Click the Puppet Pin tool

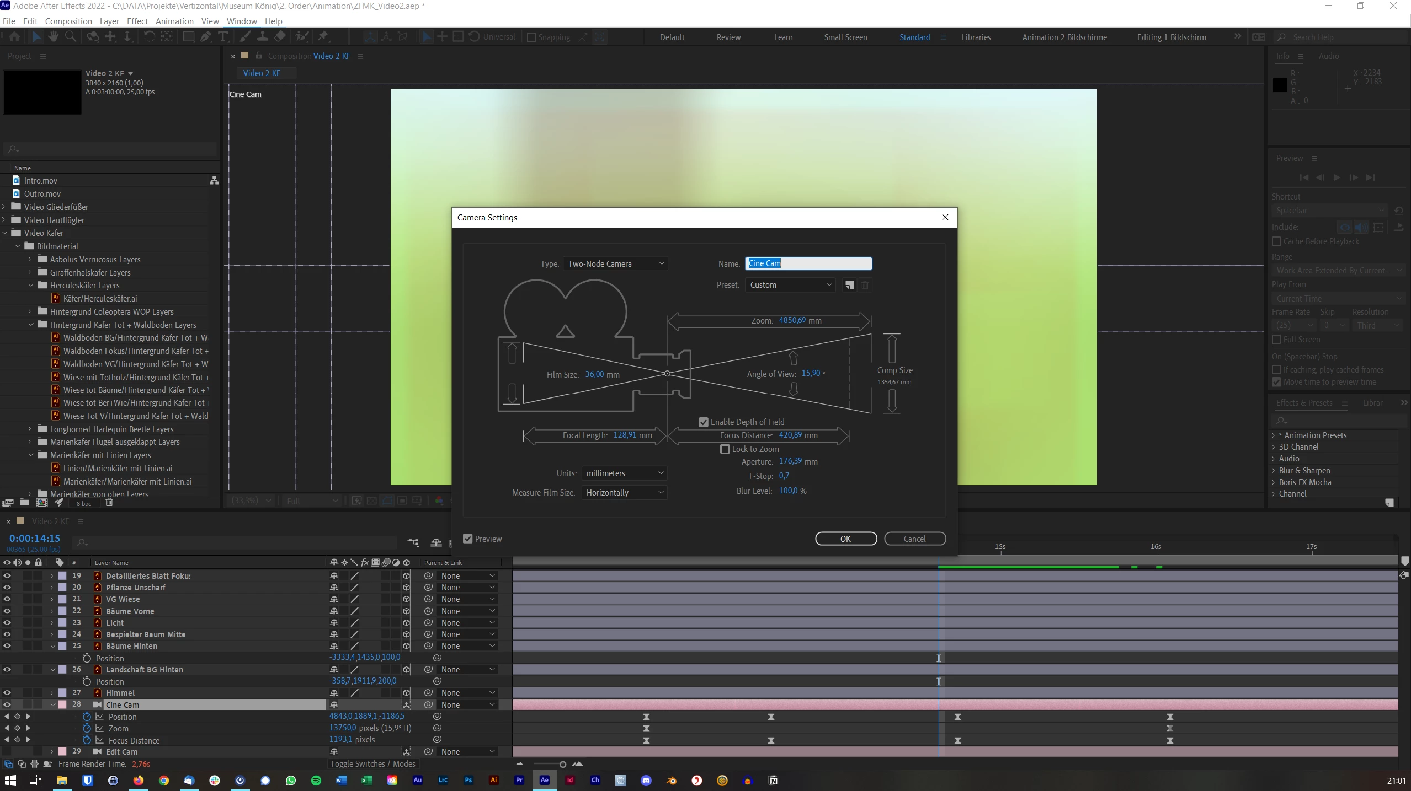pyautogui.click(x=323, y=36)
